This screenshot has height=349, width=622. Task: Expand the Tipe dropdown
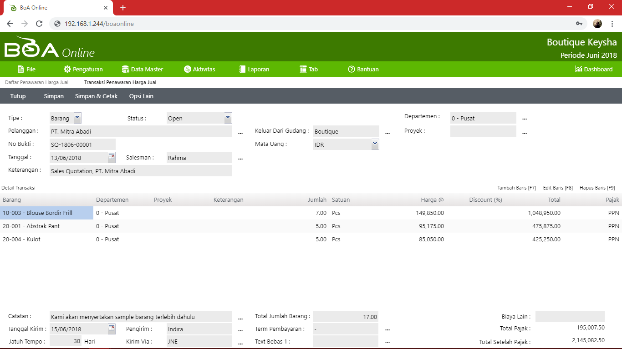coord(77,118)
